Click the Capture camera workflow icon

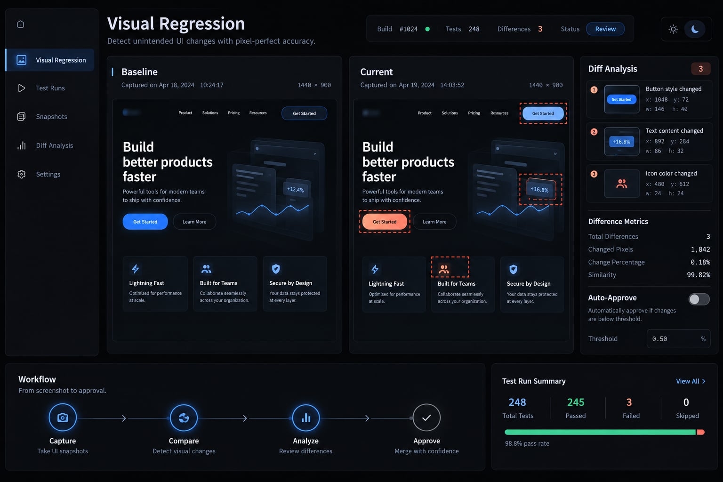(63, 418)
